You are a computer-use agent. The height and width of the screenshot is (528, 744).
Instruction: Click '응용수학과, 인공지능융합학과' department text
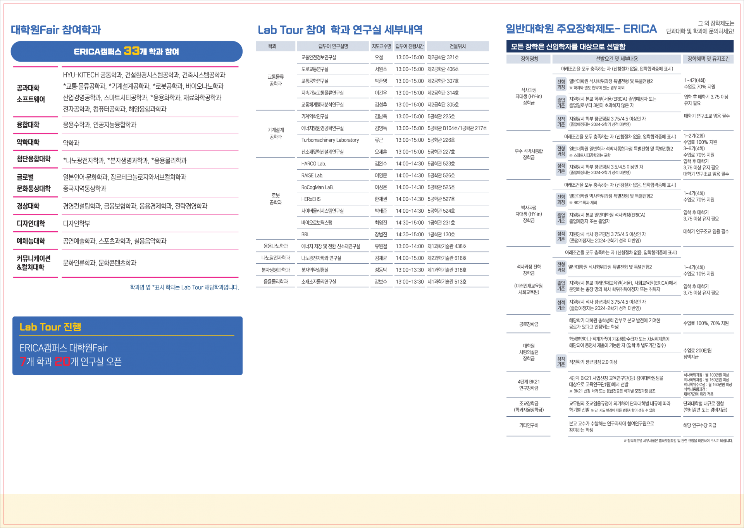coord(100,125)
